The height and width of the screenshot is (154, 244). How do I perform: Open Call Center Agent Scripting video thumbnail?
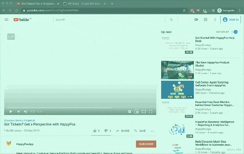click(x=177, y=90)
